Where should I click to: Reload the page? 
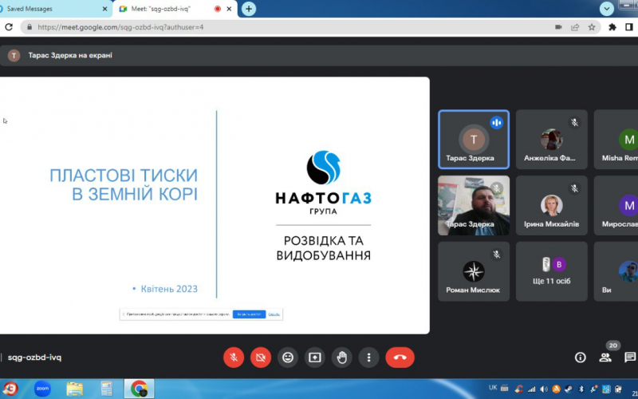pos(9,27)
